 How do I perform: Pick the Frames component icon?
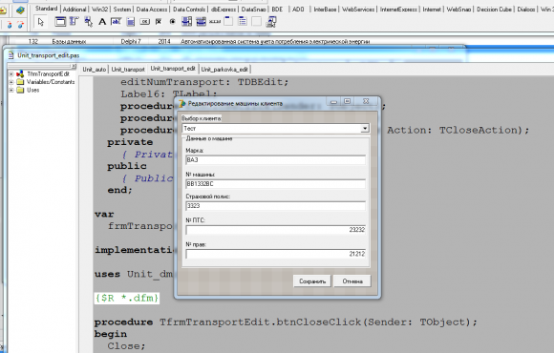tap(60, 22)
